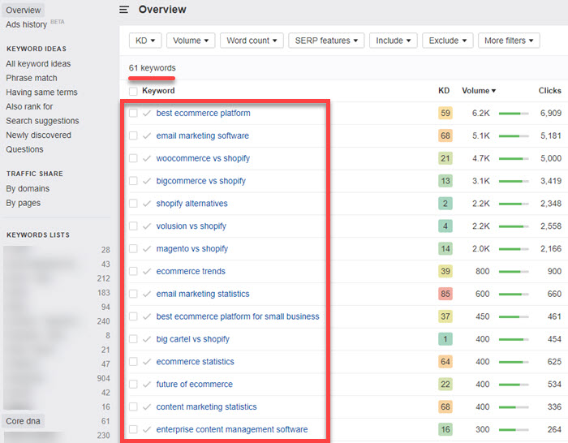
Task: Select all keywords with the header checkbox
Action: pos(133,92)
